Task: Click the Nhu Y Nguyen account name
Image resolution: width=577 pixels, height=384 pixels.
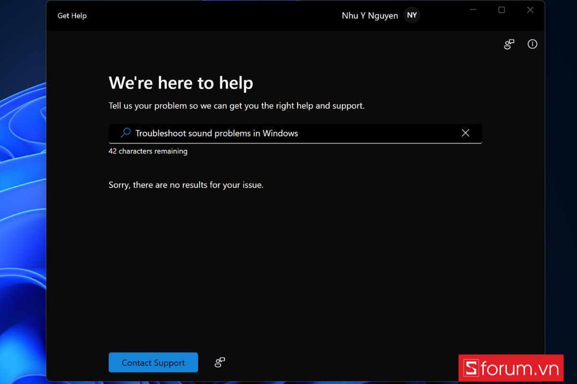Action: click(x=370, y=16)
